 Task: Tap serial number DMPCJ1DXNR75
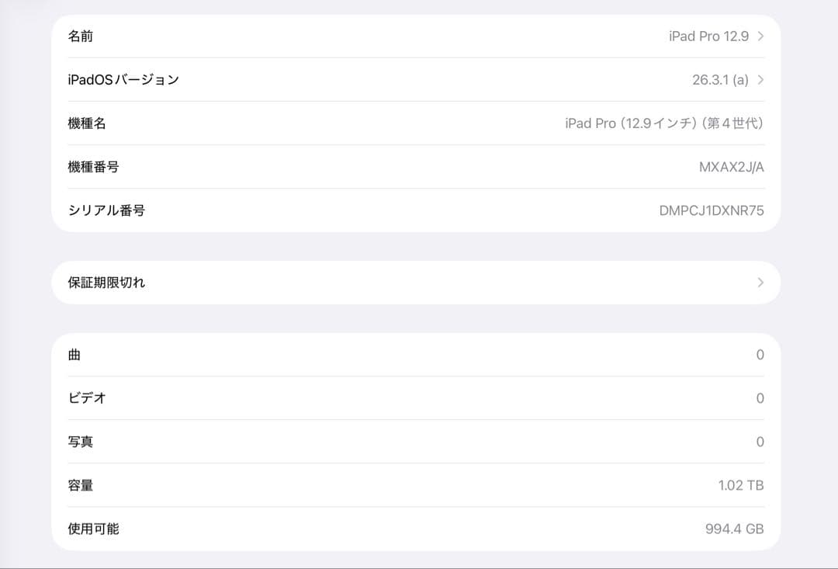pos(712,210)
